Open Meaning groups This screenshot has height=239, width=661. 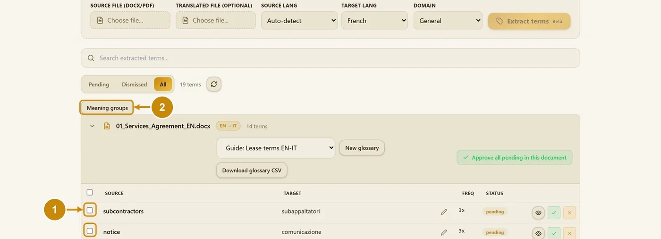point(107,108)
